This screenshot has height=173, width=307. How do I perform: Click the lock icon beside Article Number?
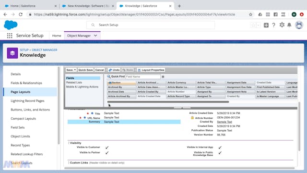click(x=192, y=118)
